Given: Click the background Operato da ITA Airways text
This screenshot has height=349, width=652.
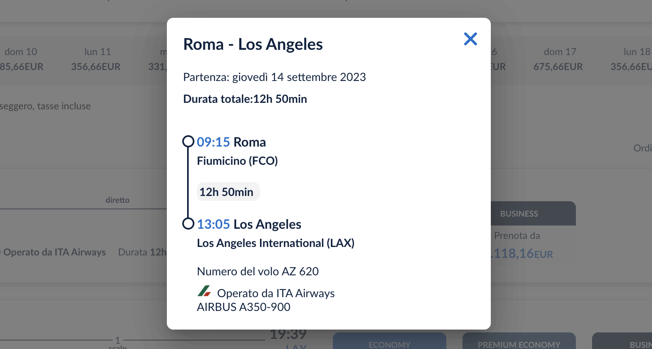Looking at the screenshot, I should point(54,252).
